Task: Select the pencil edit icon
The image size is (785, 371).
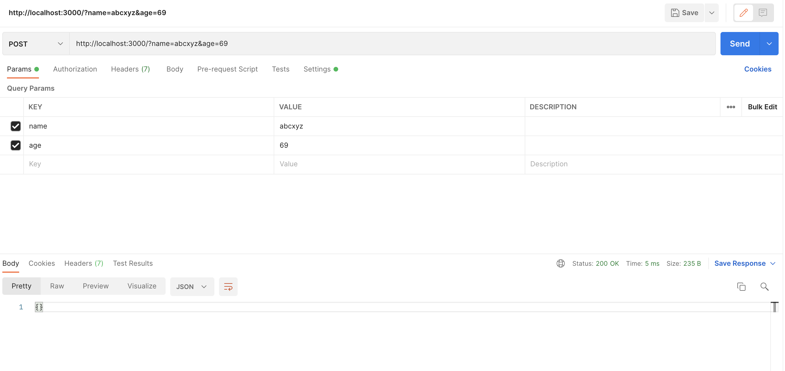Action: click(743, 13)
